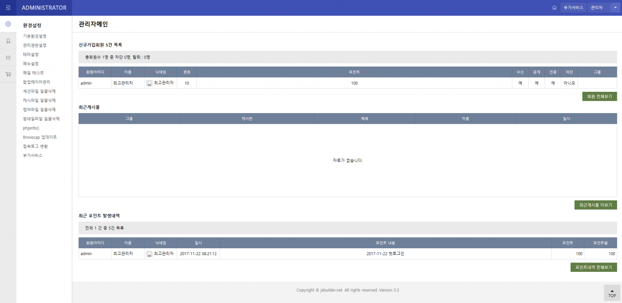Click 최고관리자 in the new members 이름 column
The width and height of the screenshot is (622, 303).
(x=123, y=83)
